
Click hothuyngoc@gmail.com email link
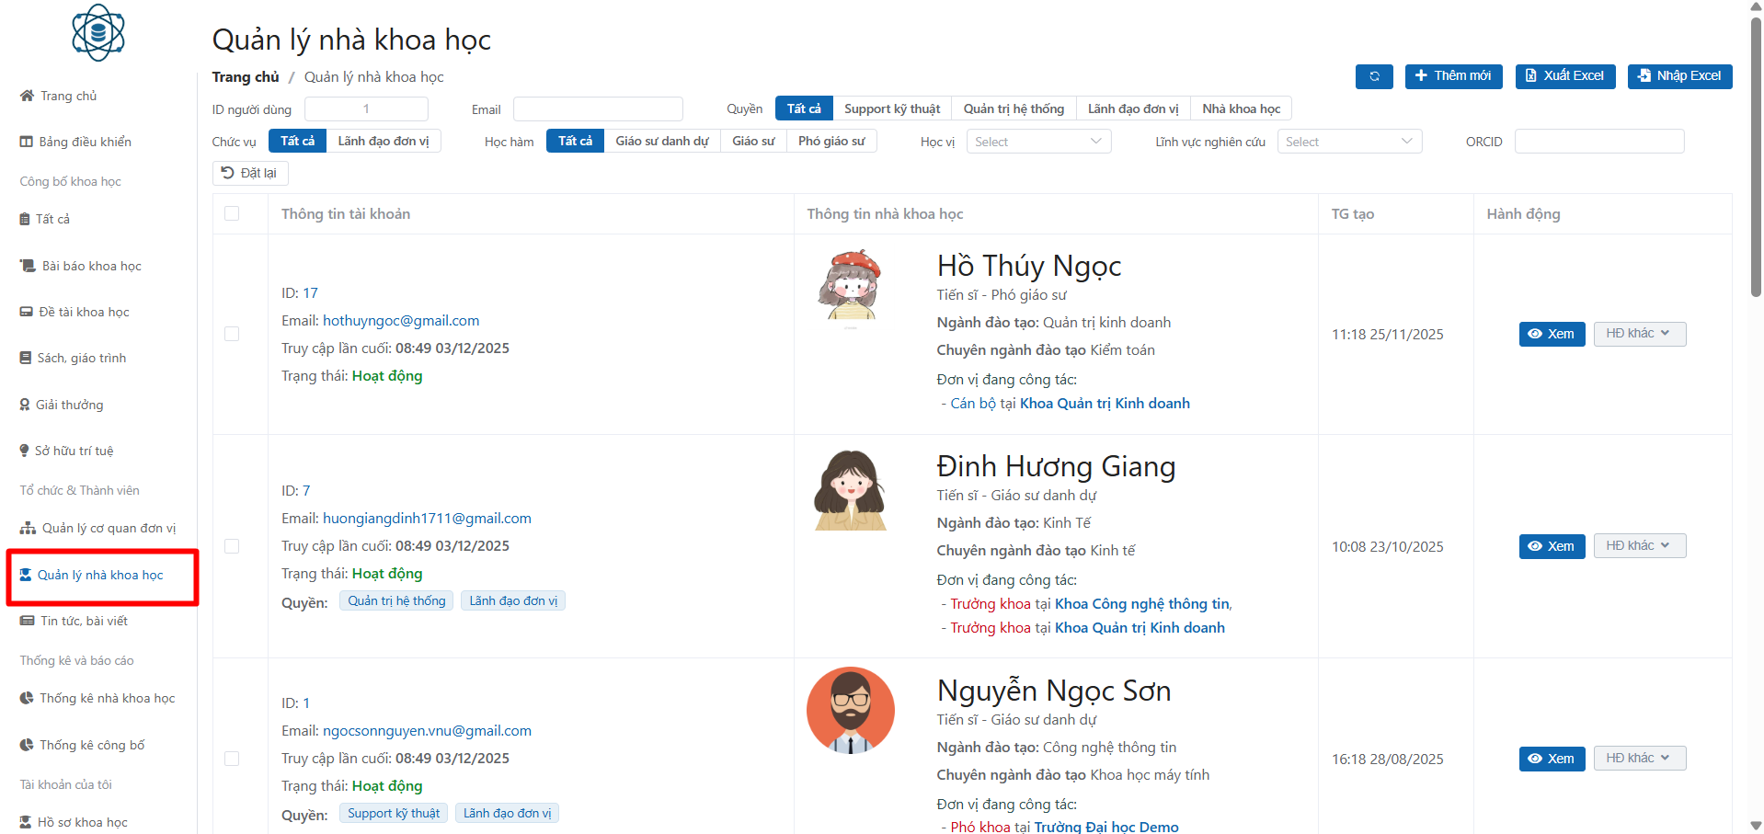point(401,321)
